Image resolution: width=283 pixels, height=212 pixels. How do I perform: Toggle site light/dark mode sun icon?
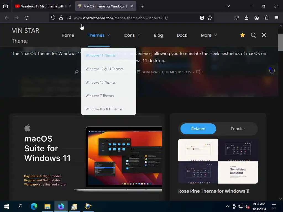click(x=264, y=35)
